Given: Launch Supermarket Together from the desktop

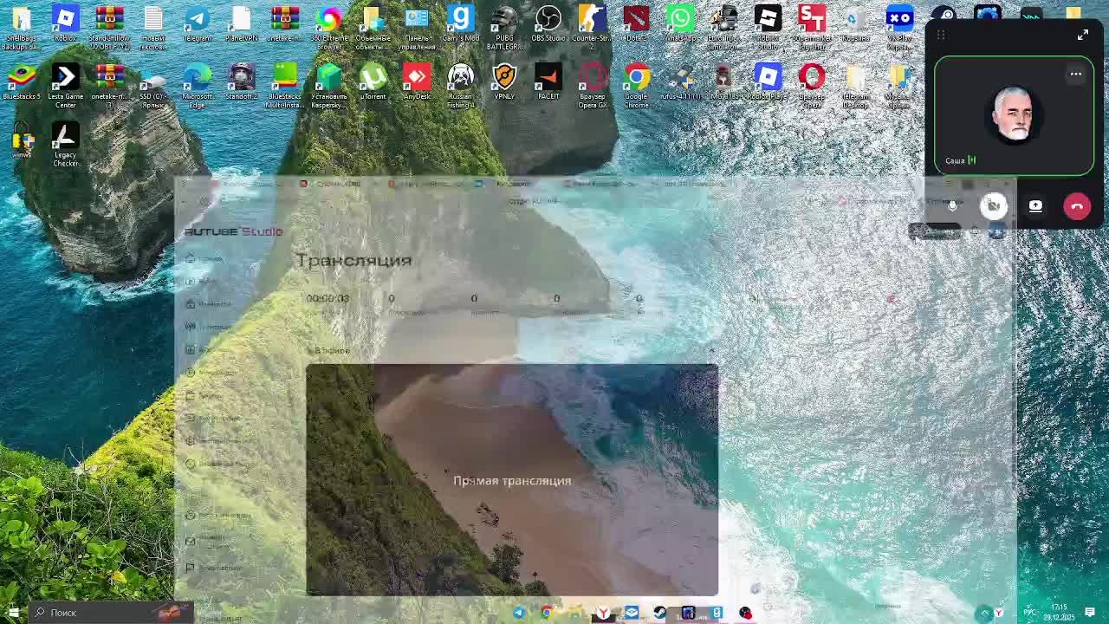Looking at the screenshot, I should pyautogui.click(x=812, y=28).
